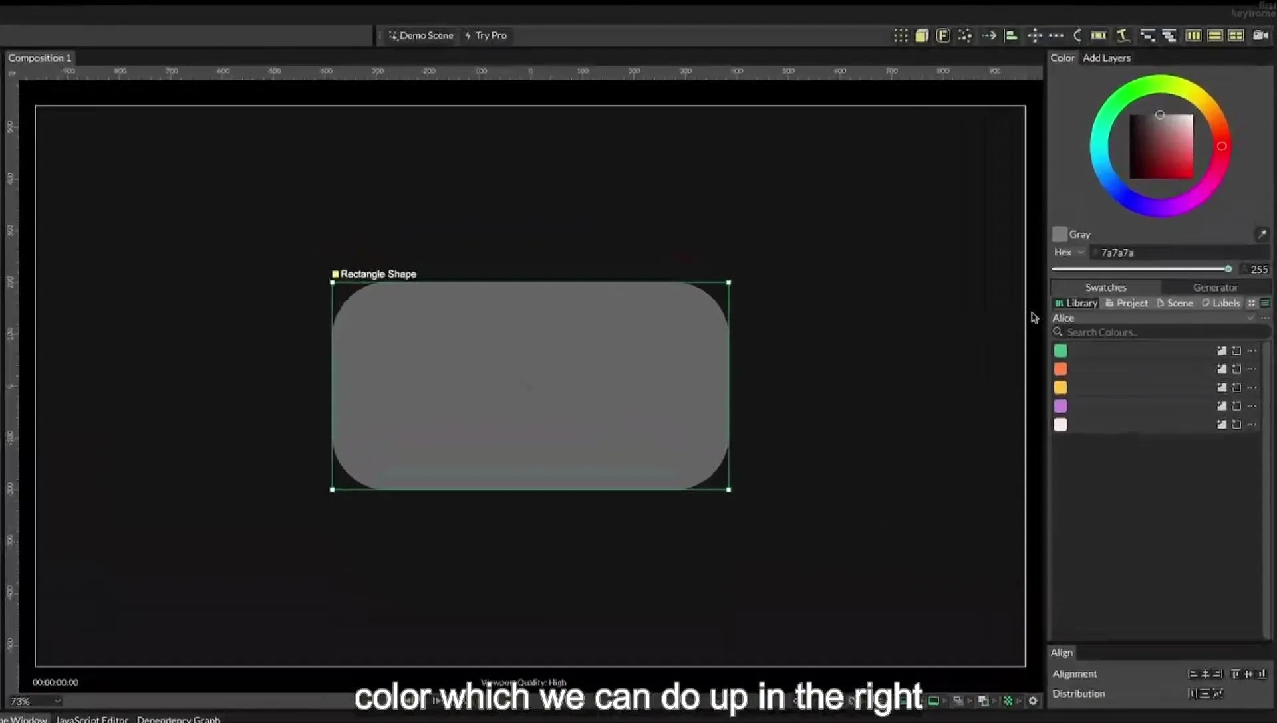This screenshot has width=1277, height=723.
Task: Click the first Alignment icon
Action: pyautogui.click(x=1193, y=674)
